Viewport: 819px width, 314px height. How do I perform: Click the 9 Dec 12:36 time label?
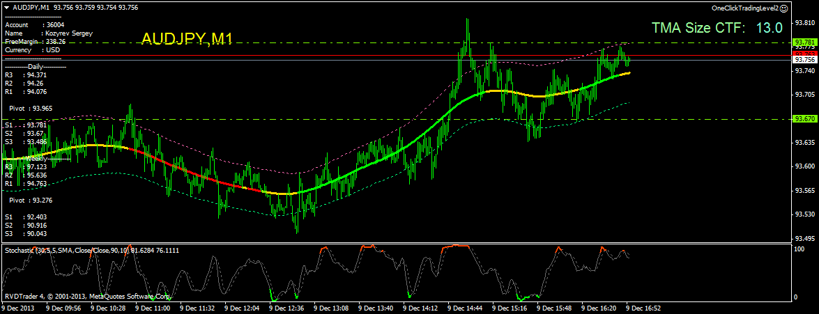286,309
